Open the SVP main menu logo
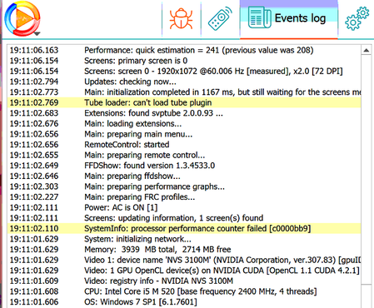This screenshot has height=308, width=374. (22, 18)
